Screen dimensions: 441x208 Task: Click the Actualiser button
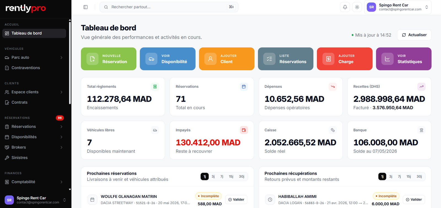[x=414, y=35]
